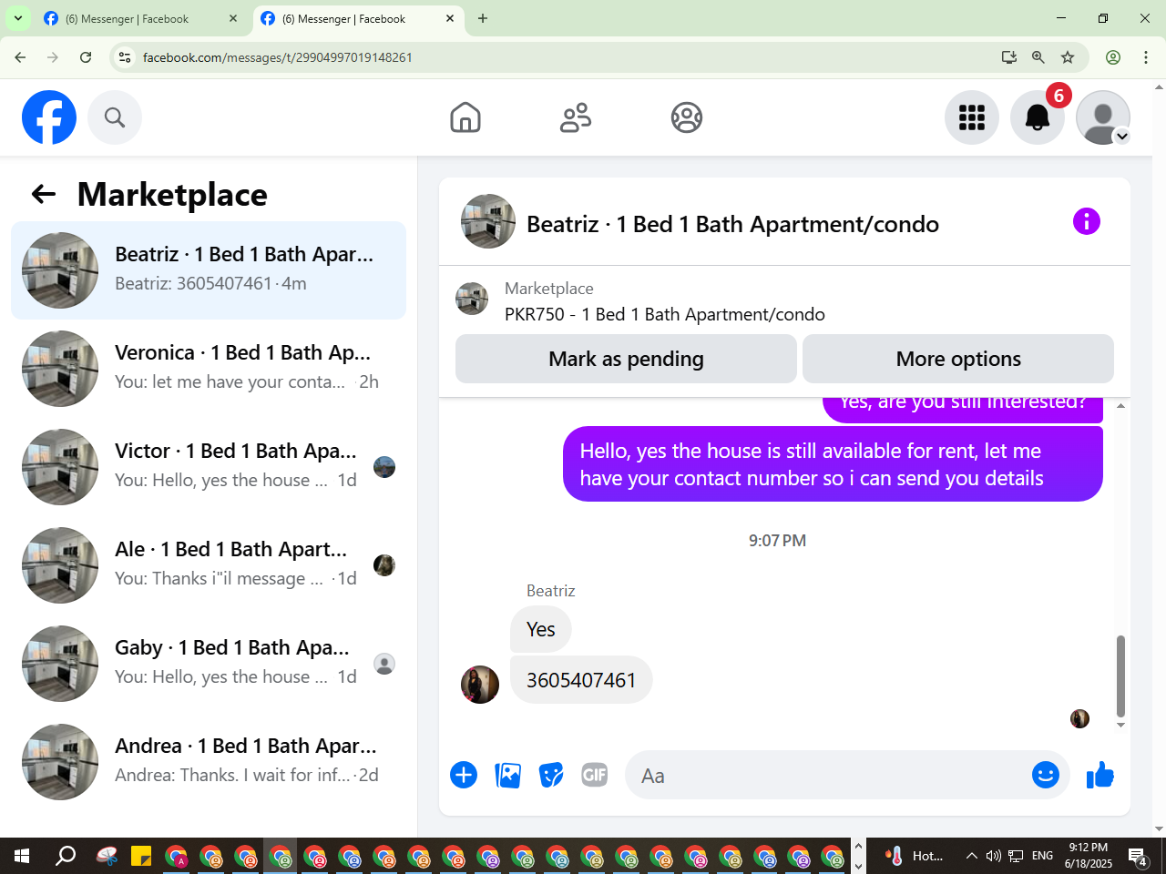This screenshot has width=1166, height=874.
Task: Open the tab search dropdown
Action: click(18, 18)
